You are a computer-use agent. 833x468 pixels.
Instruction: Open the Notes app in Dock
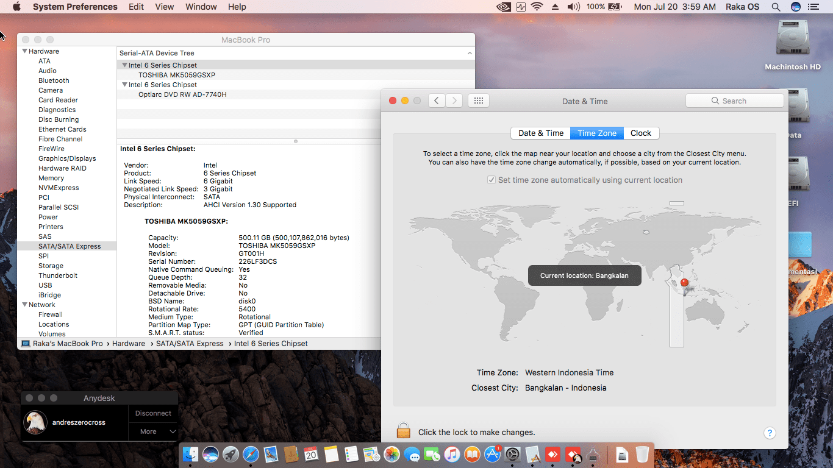331,454
